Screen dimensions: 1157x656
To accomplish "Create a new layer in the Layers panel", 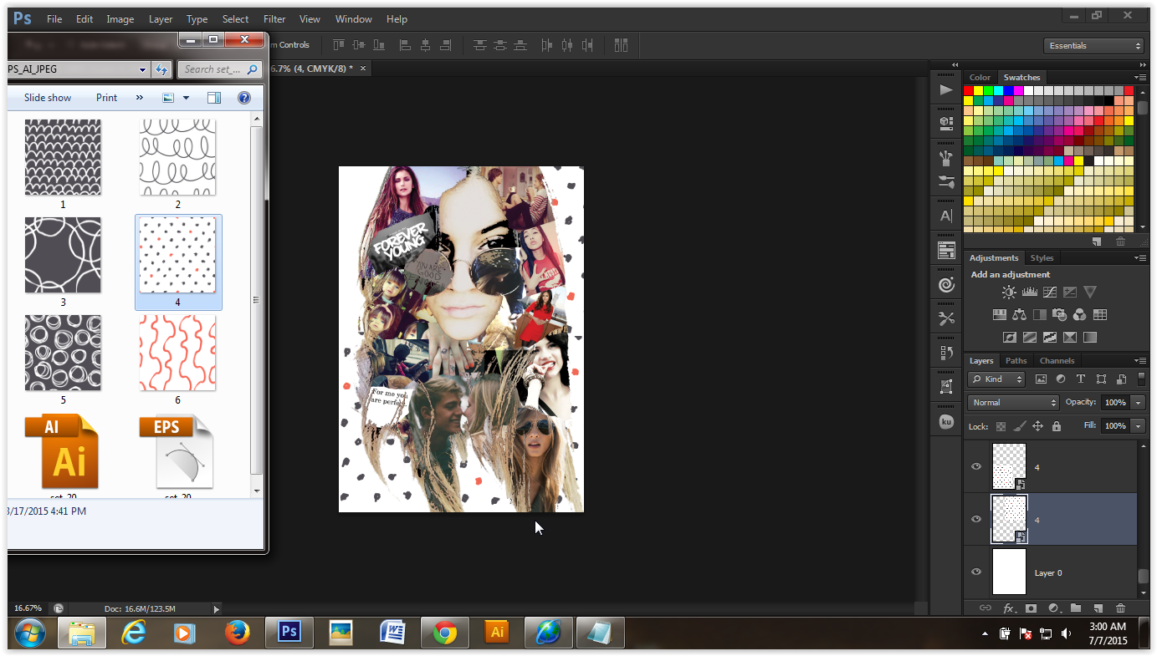I will pos(1098,608).
